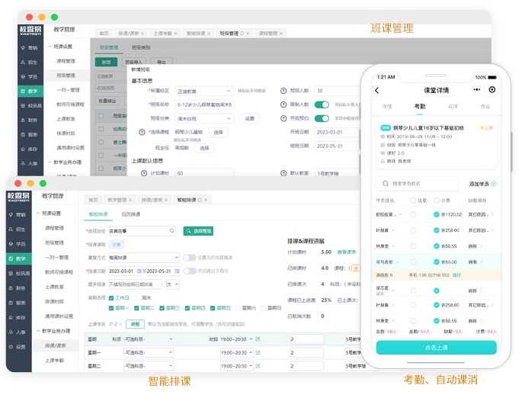Open the 班级分类 dropdown

point(204,119)
